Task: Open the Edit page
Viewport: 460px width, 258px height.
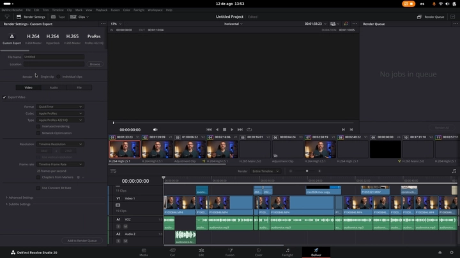Action: tap(201, 252)
